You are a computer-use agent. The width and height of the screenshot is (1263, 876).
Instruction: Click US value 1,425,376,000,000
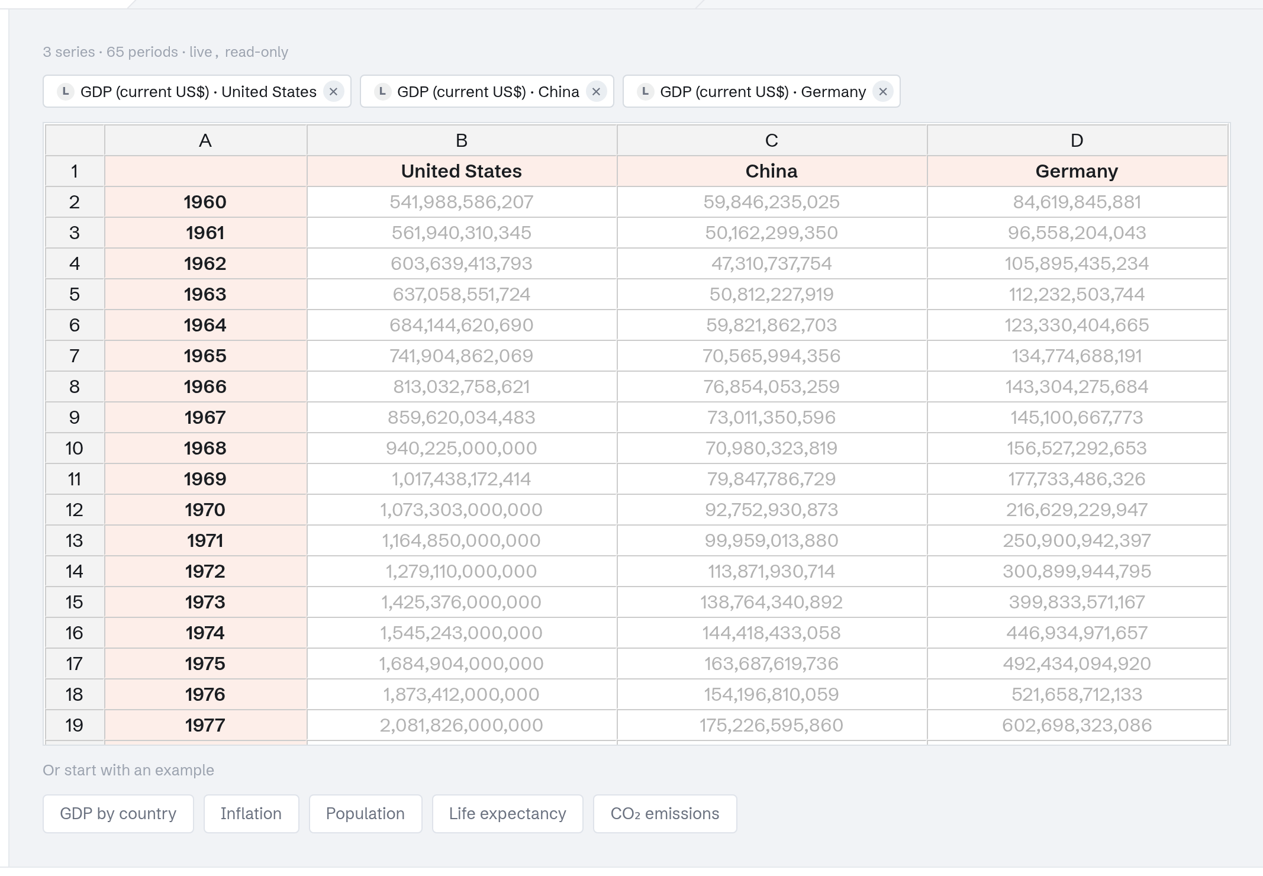[462, 602]
